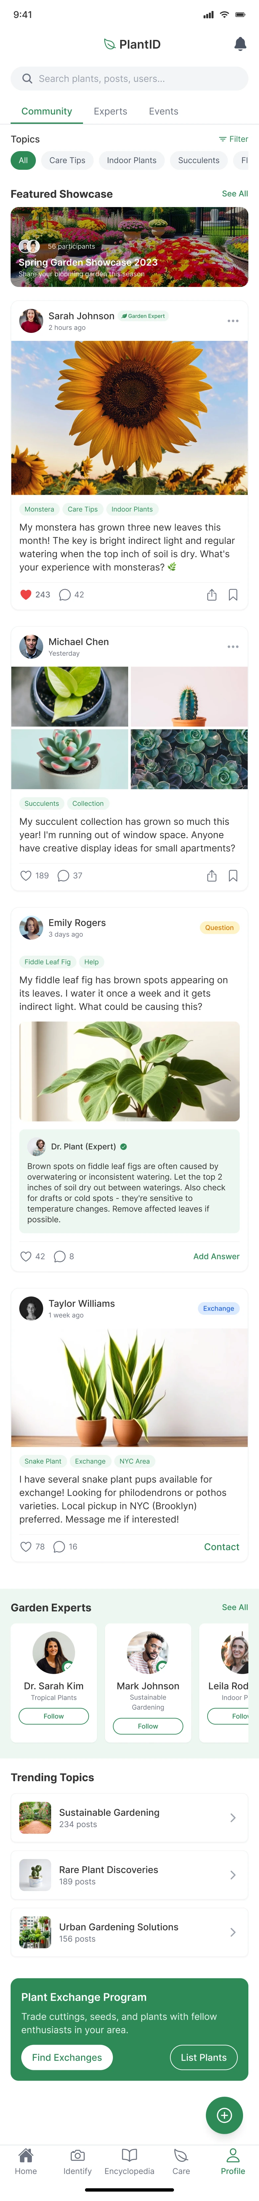This screenshot has width=259, height=2201.
Task: Open more options on Sarah Johnson's post
Action: [232, 321]
